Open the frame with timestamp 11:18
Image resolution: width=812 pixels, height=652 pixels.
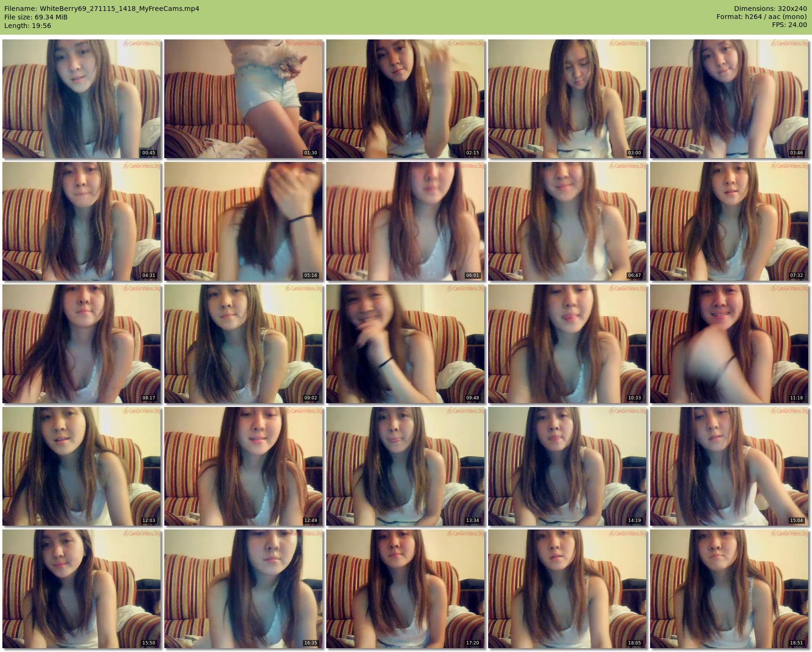[729, 344]
